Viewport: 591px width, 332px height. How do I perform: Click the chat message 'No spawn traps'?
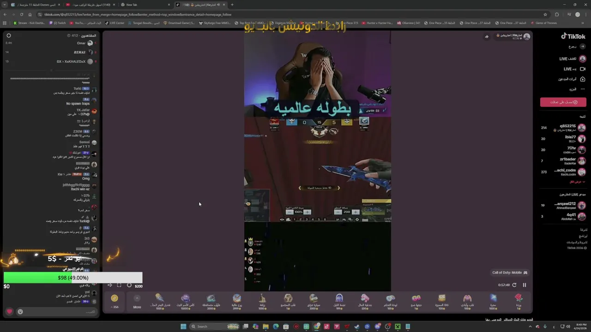(x=78, y=104)
